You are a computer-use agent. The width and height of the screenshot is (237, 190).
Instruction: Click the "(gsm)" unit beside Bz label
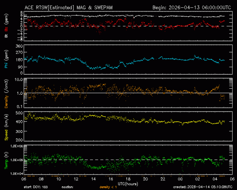point(7,19)
